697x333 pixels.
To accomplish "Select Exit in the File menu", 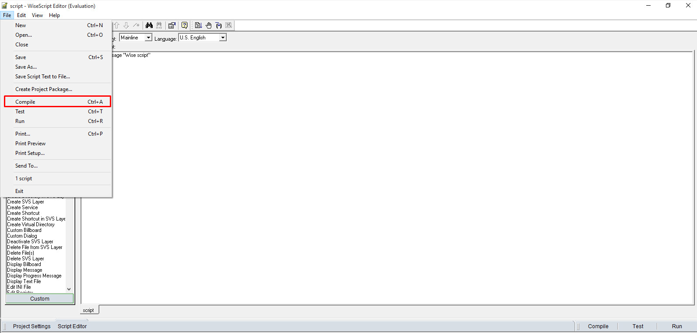I will tap(57, 191).
